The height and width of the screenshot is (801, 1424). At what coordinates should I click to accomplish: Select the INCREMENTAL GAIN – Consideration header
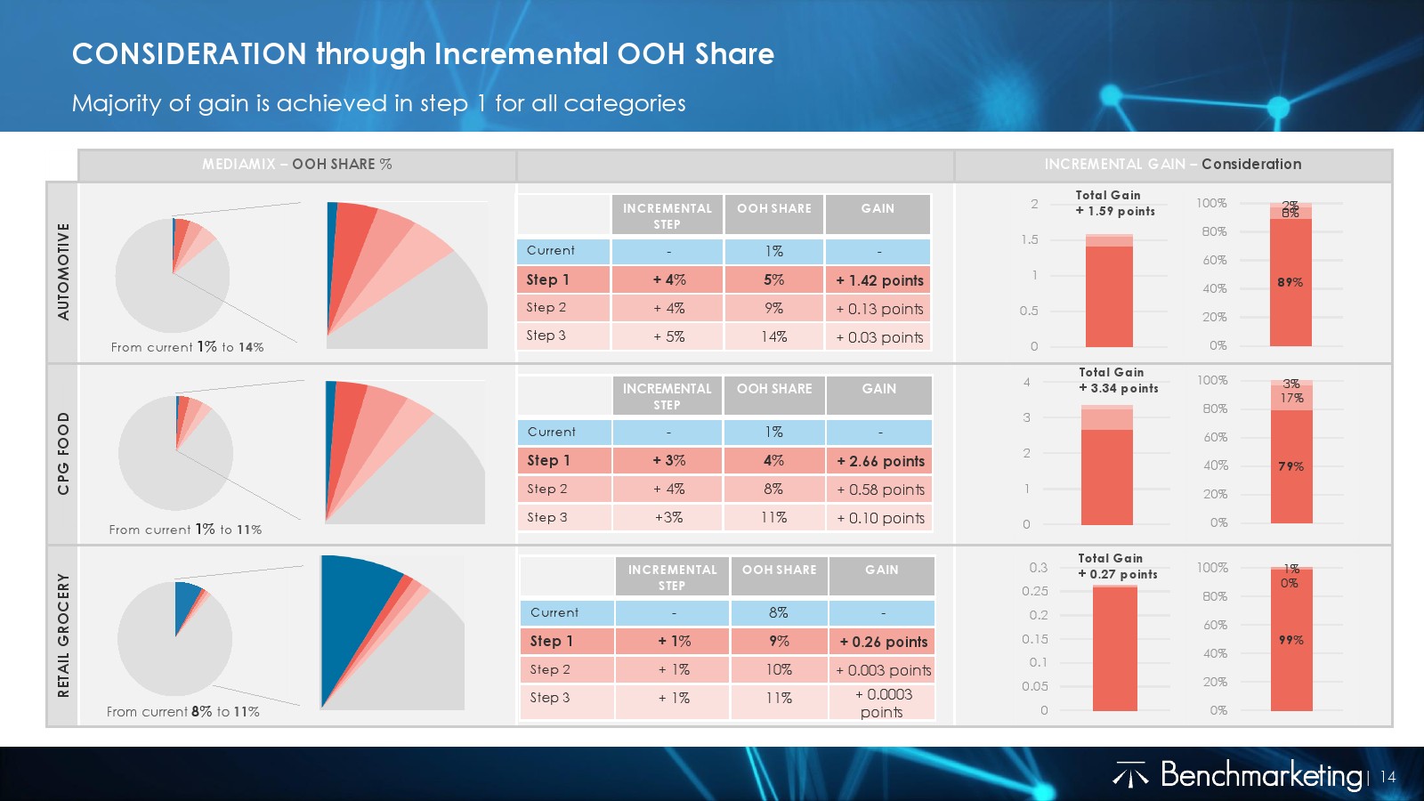(x=1172, y=165)
